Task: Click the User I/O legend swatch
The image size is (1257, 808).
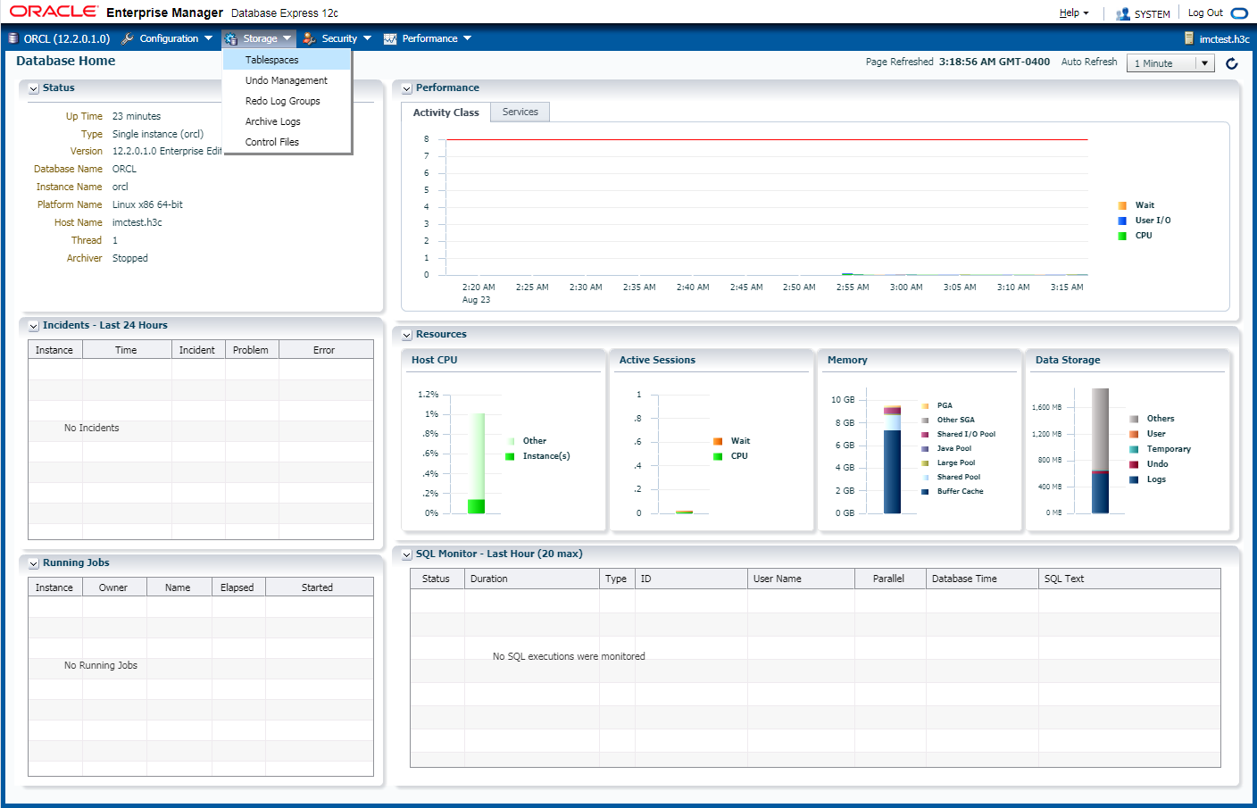Action: point(1122,221)
